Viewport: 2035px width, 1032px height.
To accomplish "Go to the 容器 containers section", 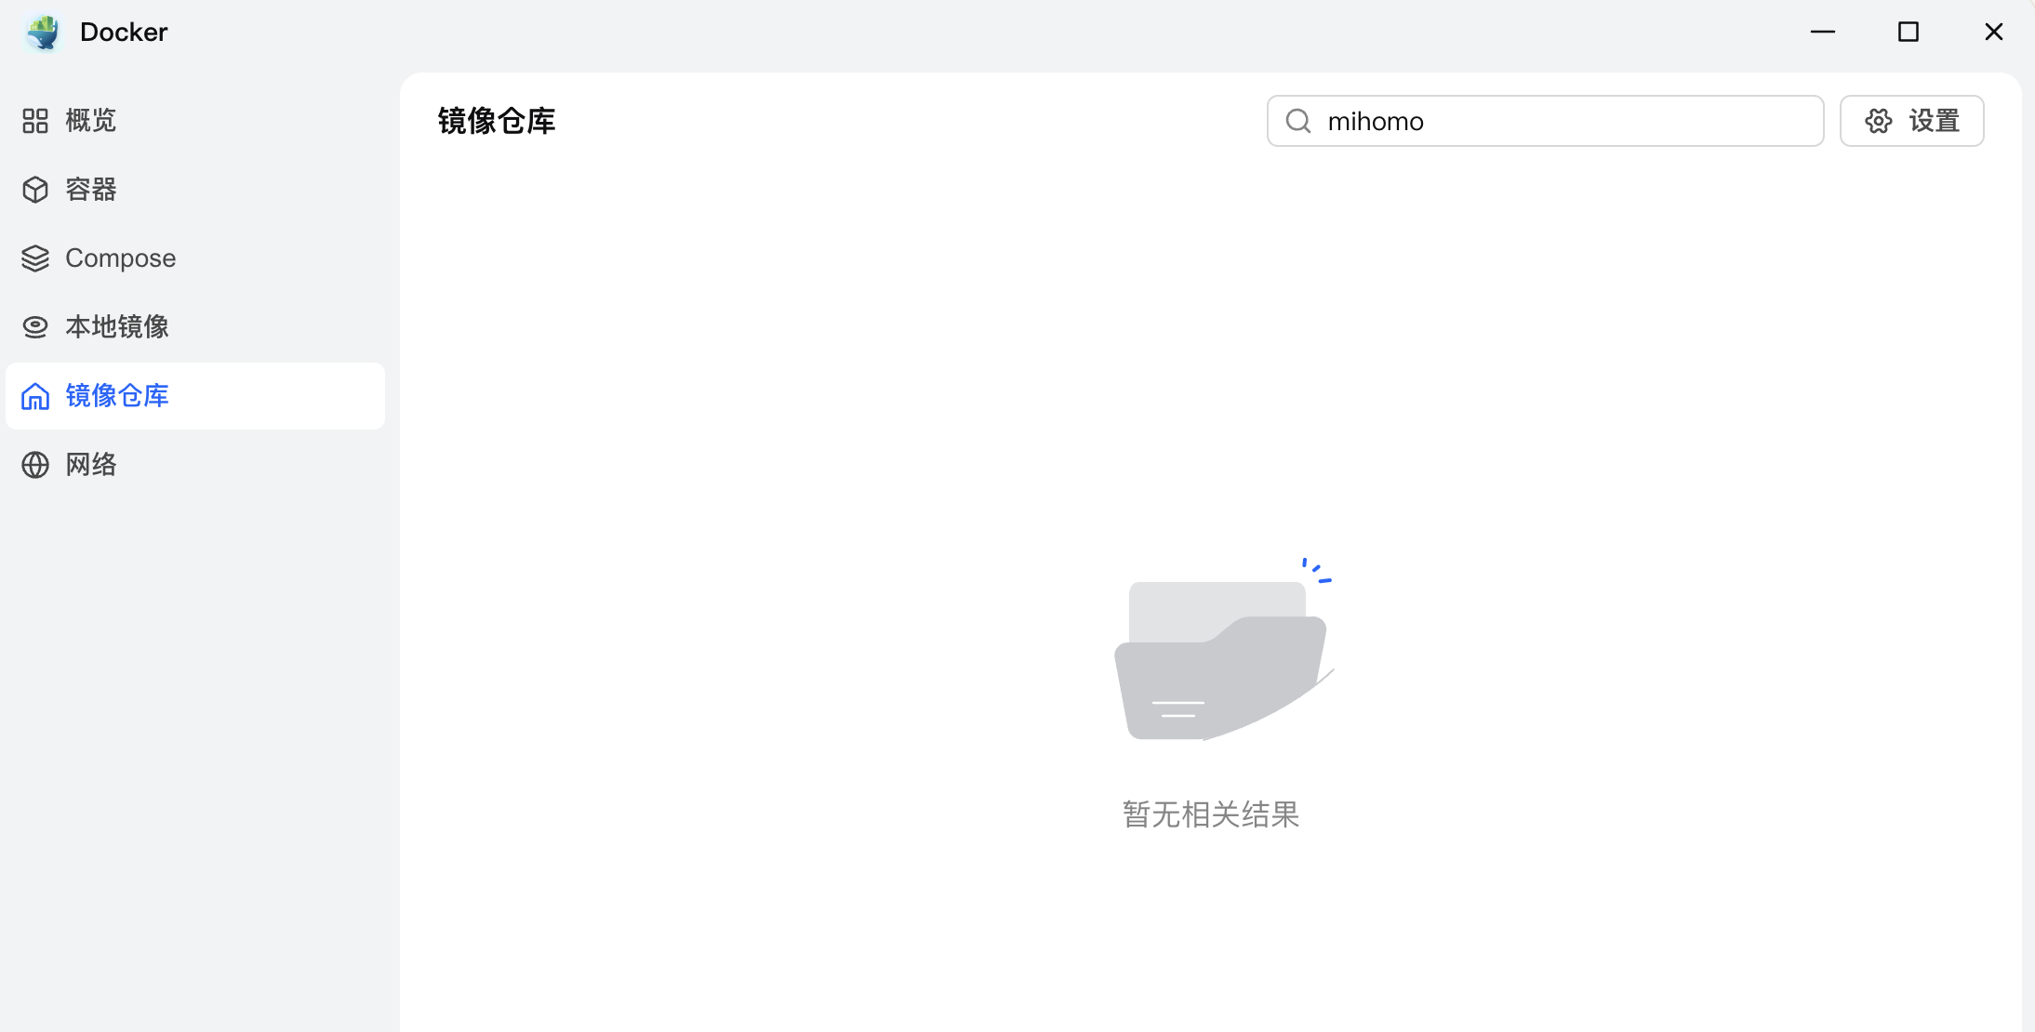I will [x=195, y=190].
